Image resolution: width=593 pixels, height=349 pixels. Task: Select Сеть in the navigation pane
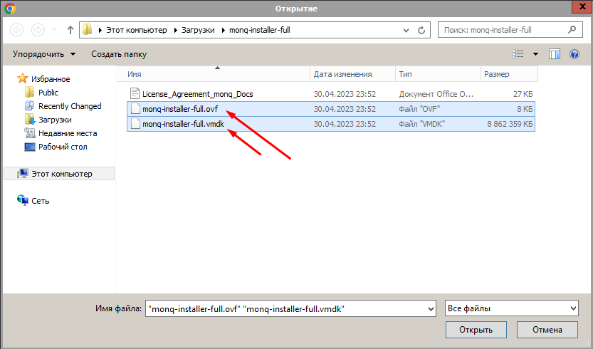tap(41, 201)
